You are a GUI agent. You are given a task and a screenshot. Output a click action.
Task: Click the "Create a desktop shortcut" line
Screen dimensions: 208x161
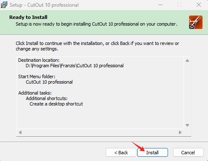point(56,104)
